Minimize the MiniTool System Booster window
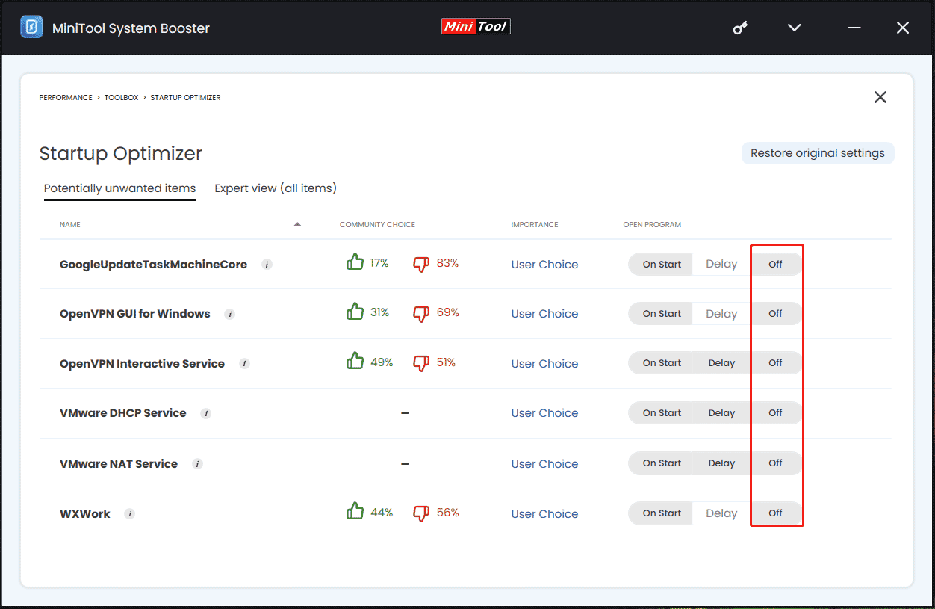 click(854, 28)
